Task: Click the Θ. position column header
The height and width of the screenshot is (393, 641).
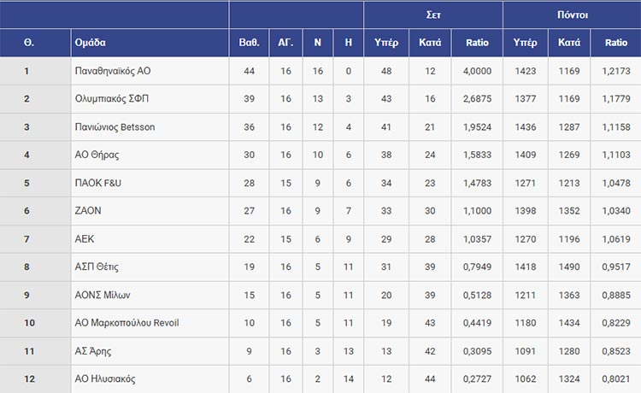Action: tap(28, 43)
